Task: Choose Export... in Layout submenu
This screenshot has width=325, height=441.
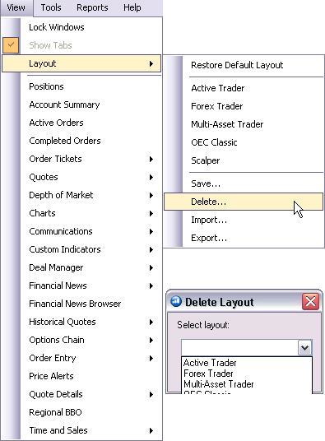Action: [x=244, y=238]
